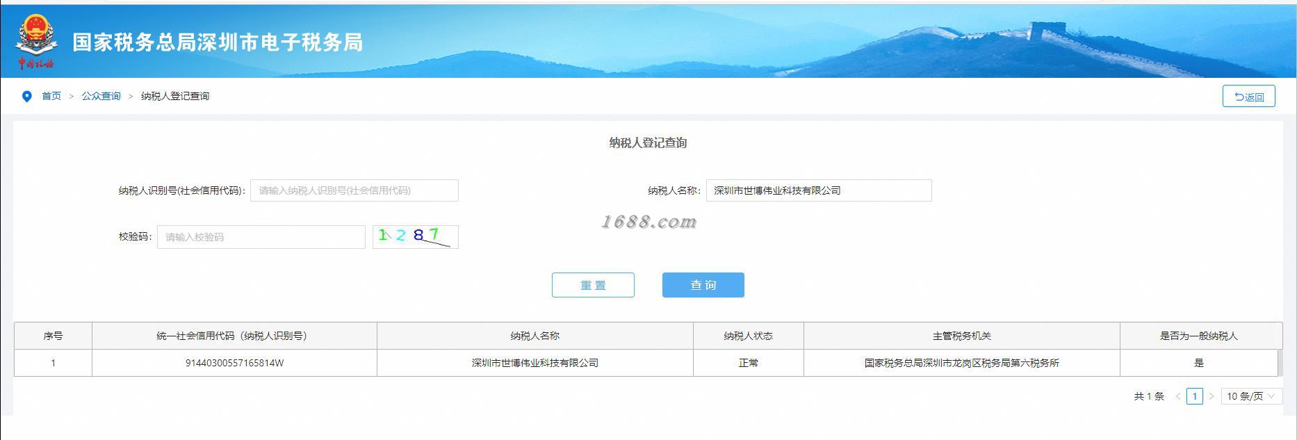Click the 重置 reset button
Image resolution: width=1297 pixels, height=440 pixels.
click(x=593, y=285)
